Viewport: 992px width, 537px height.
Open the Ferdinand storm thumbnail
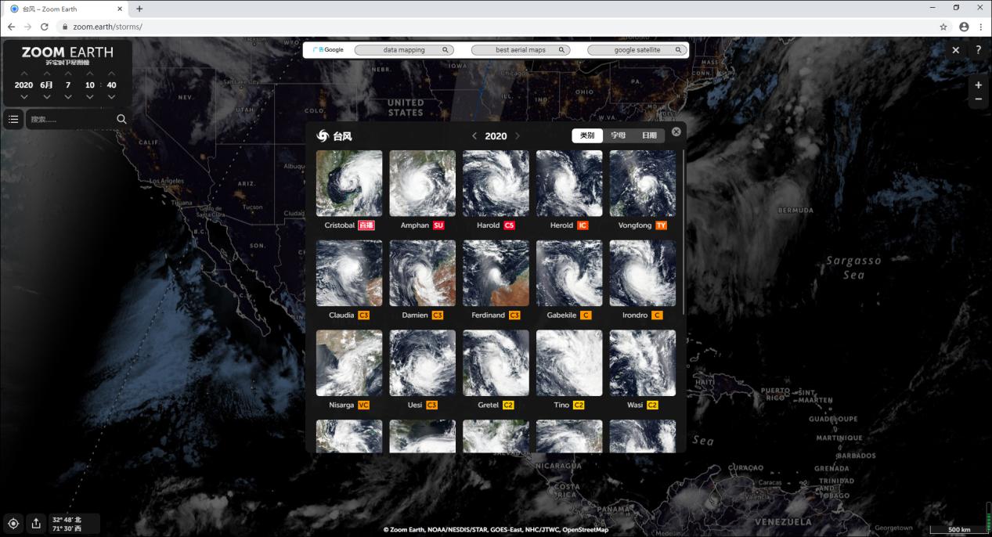[496, 273]
